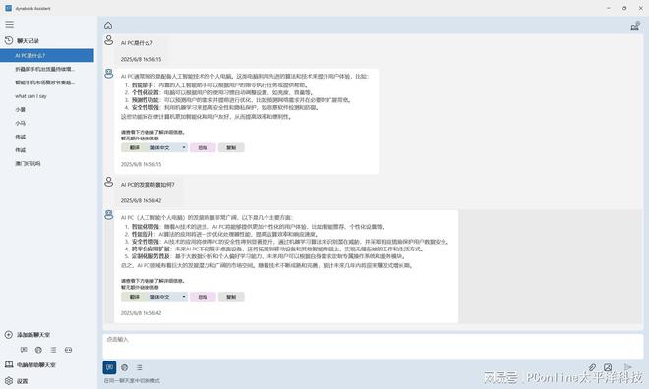Go to the home icon
Image resolution: width=649 pixels, height=389 pixels.
108,26
